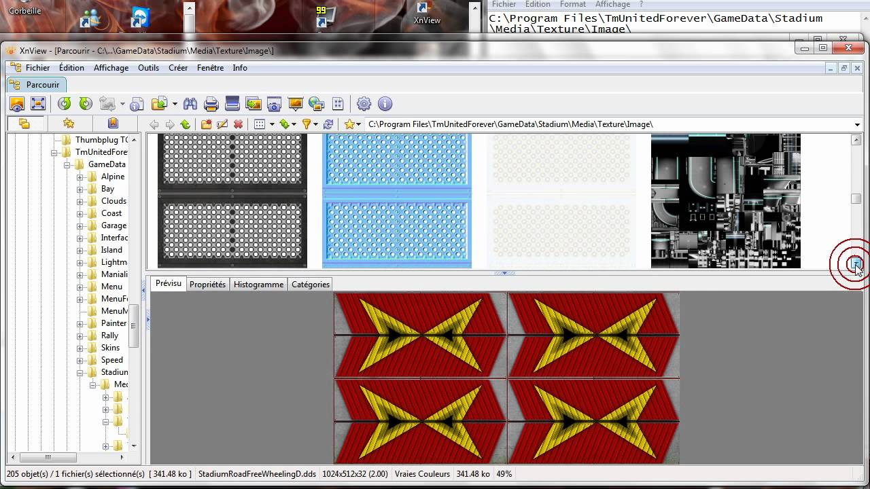The height and width of the screenshot is (489, 870).
Task: Rotate image left (counter-clockwise)
Action: click(65, 104)
